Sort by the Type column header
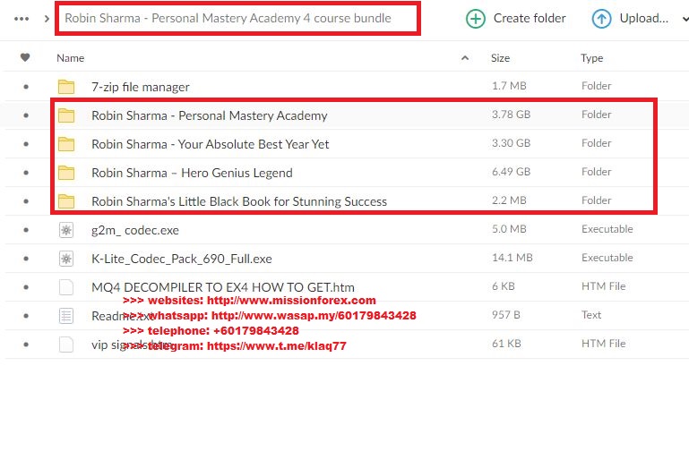The width and height of the screenshot is (689, 451). (x=592, y=58)
